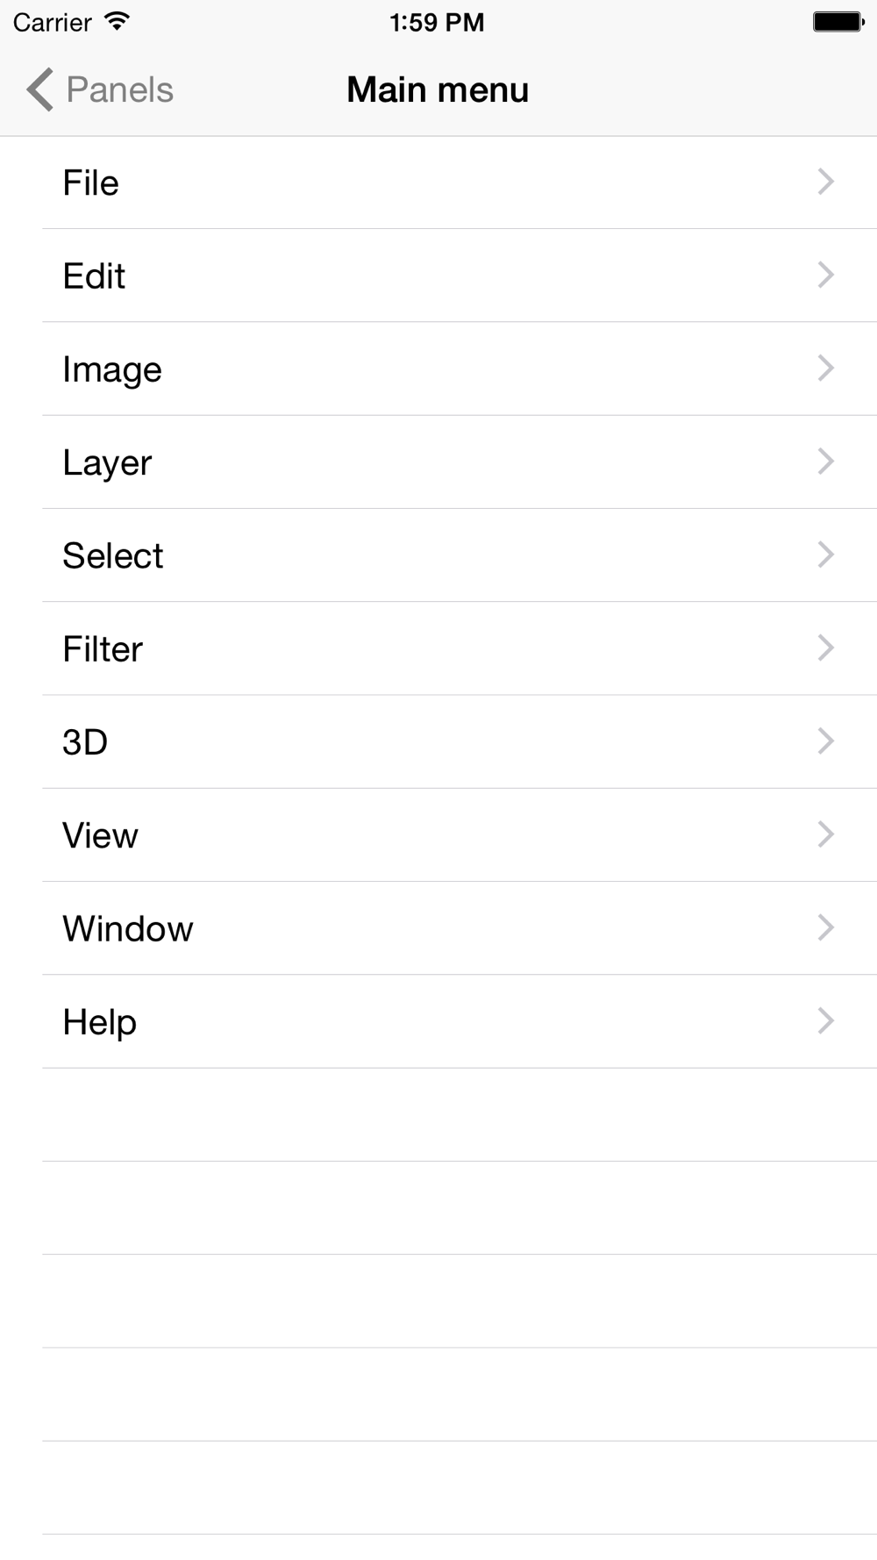This screenshot has height=1560, width=877.
Task: Open the Window menu
Action: (x=438, y=928)
